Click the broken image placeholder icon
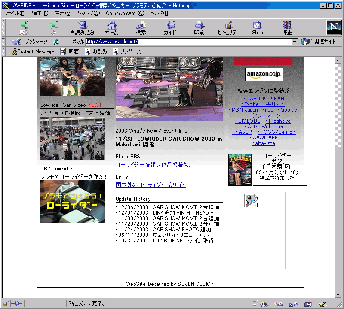Screen dimensions: 344x309 click(x=251, y=200)
